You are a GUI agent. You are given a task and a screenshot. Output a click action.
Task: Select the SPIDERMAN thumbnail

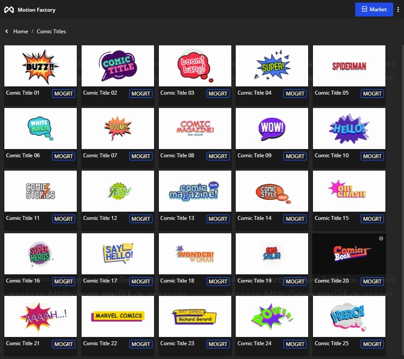[x=349, y=66]
